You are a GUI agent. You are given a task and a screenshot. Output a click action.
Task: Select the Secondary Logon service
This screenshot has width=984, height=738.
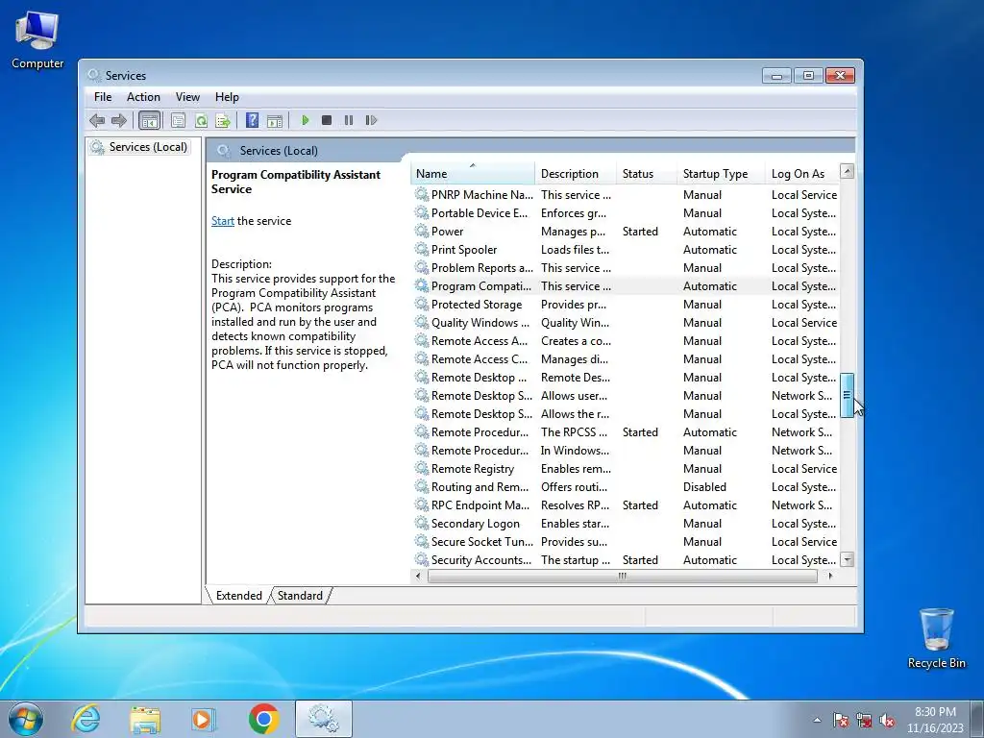click(x=626, y=523)
